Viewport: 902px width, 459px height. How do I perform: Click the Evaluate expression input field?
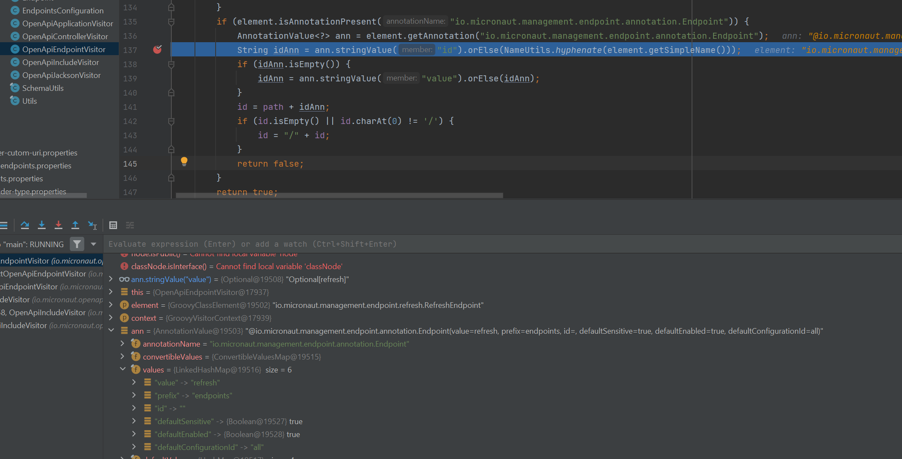point(504,244)
